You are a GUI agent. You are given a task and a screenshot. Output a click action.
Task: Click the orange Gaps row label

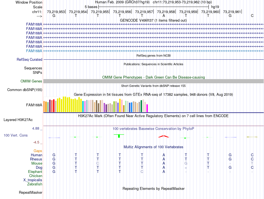coord(38,151)
